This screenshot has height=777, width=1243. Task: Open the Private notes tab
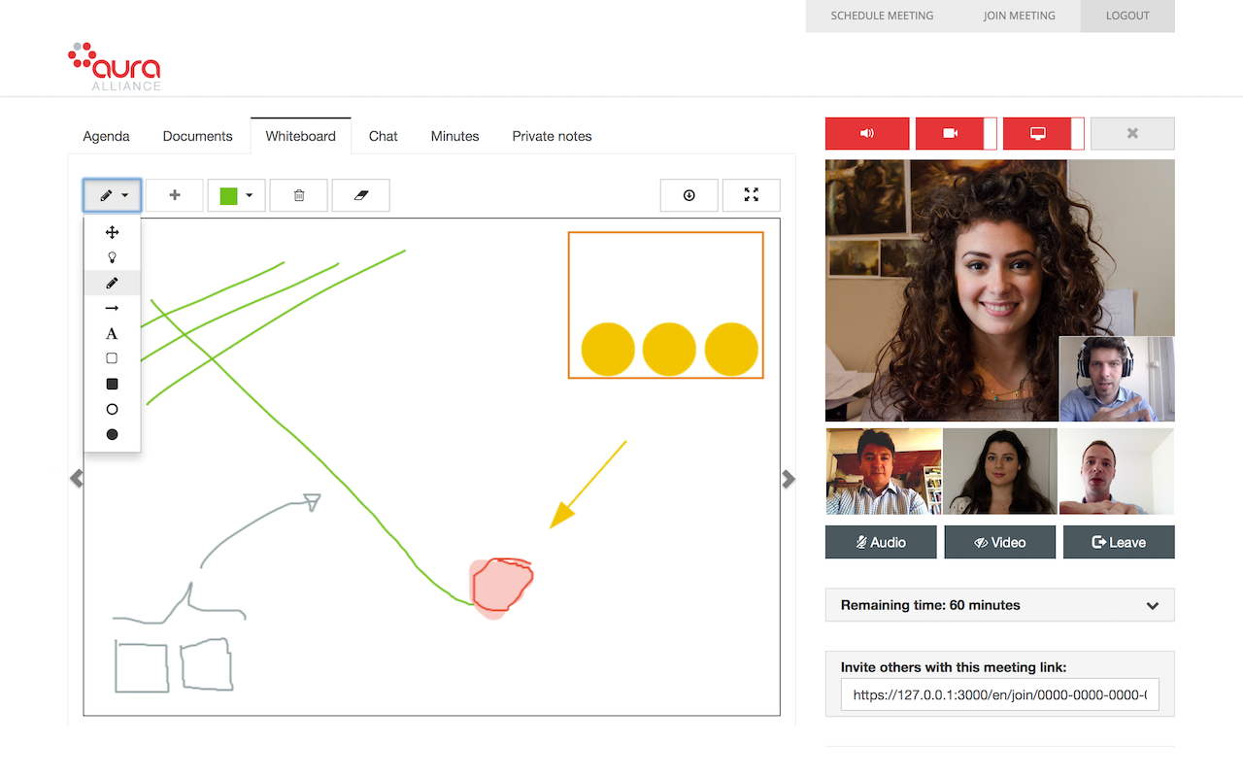pos(552,136)
